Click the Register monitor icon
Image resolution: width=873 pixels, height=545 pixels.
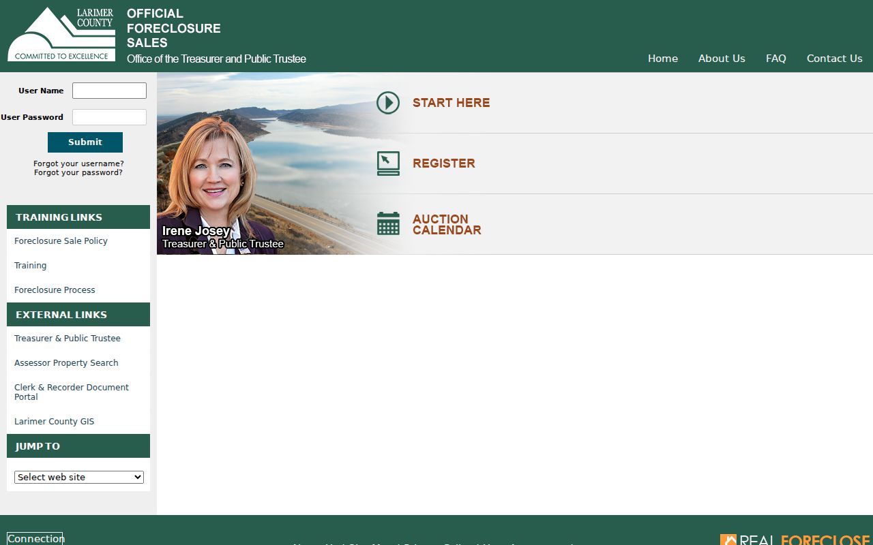coord(388,163)
